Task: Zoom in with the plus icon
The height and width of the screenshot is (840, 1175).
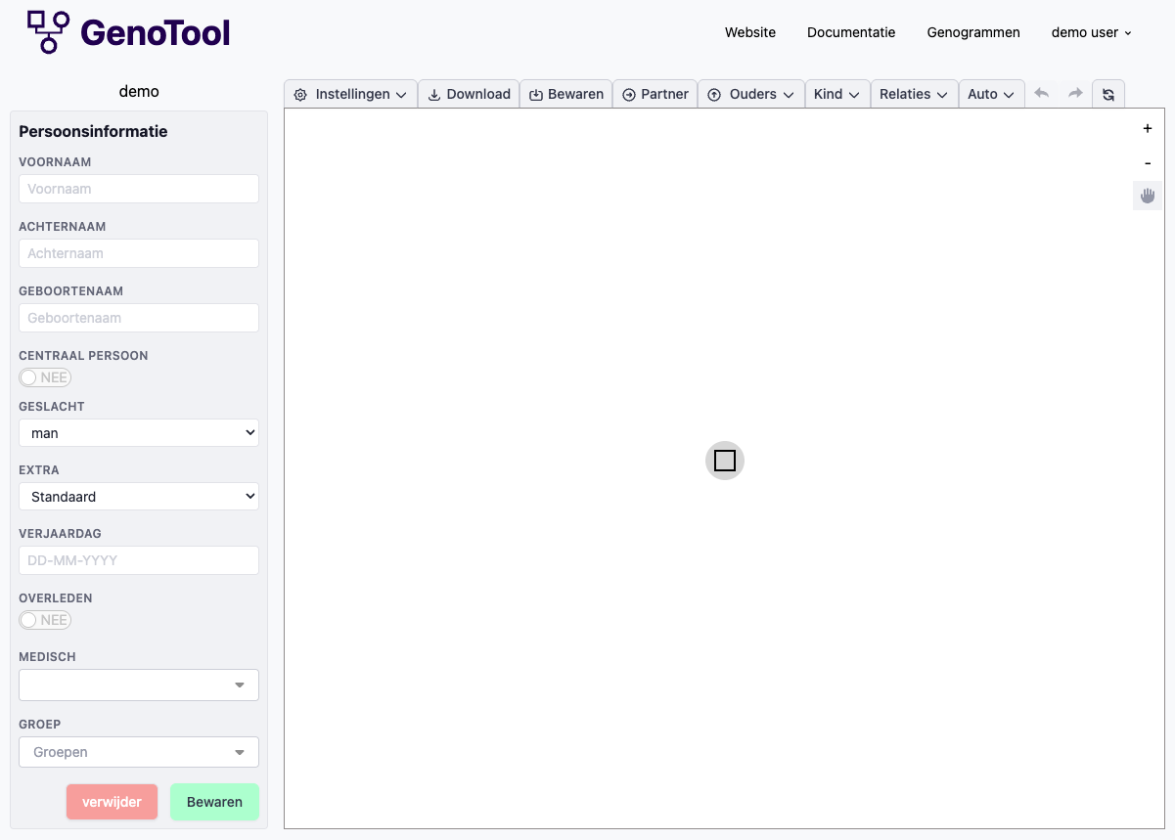Action: pos(1148,129)
